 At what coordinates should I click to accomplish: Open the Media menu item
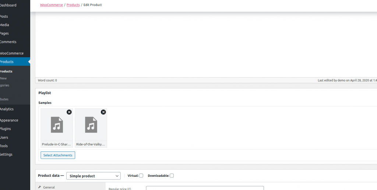[x=4, y=25]
